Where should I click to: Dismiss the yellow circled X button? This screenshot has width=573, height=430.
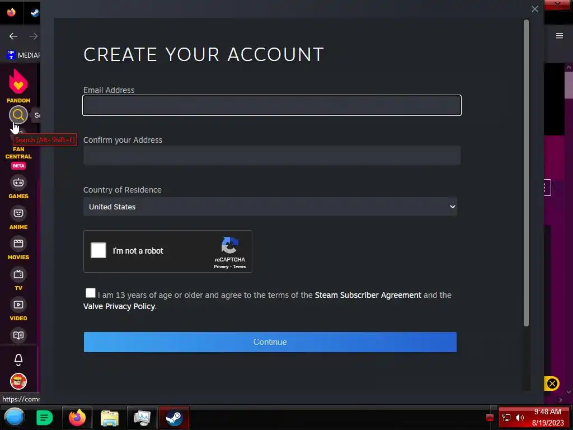[552, 384]
